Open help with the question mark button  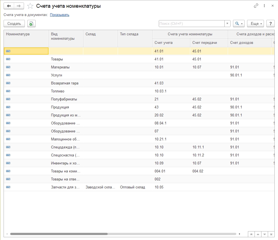[270, 23]
